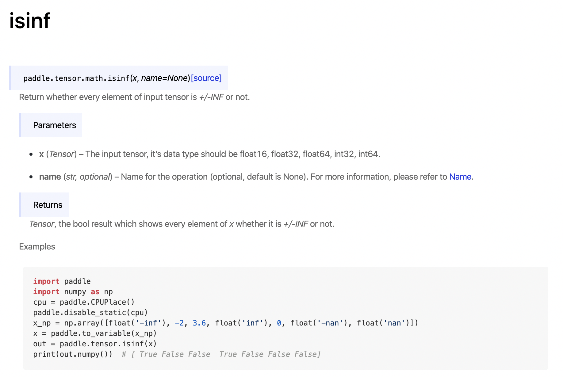
Task: Click the Examples heading text
Action: click(37, 247)
